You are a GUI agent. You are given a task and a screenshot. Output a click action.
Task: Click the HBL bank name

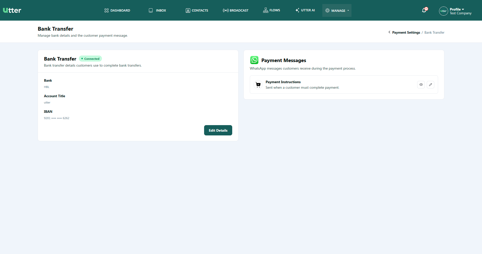point(47,87)
